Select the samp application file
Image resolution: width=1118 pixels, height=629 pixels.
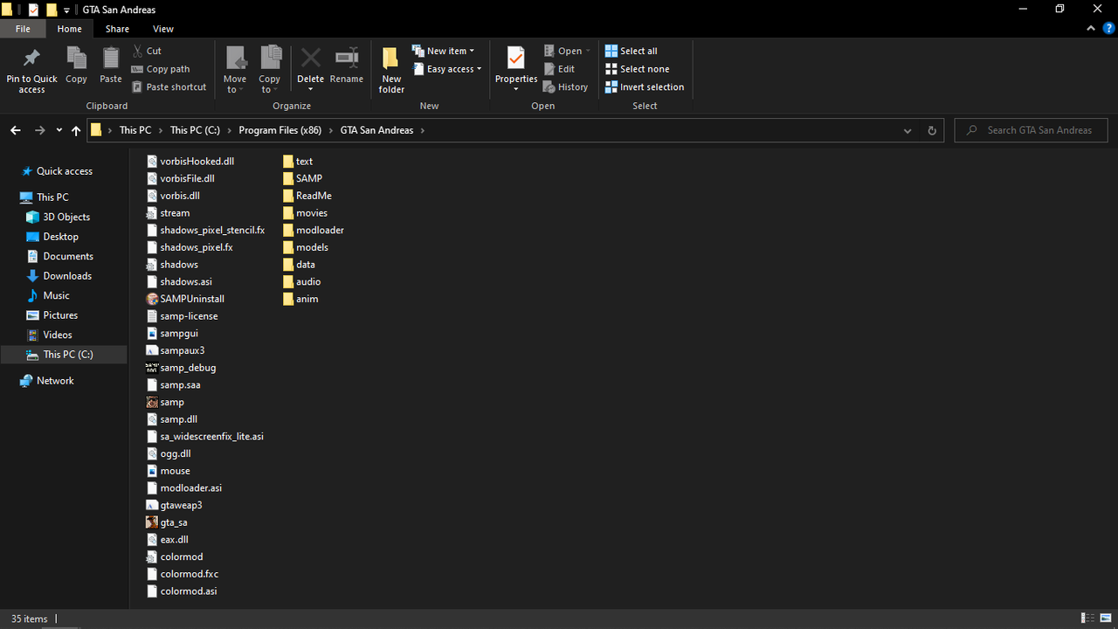click(165, 402)
